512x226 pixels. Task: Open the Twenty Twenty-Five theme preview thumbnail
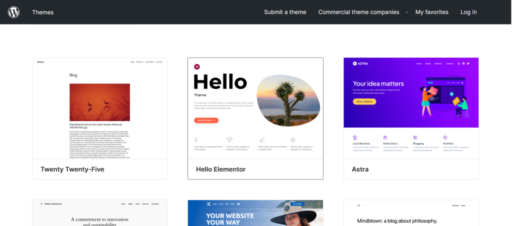(99, 108)
